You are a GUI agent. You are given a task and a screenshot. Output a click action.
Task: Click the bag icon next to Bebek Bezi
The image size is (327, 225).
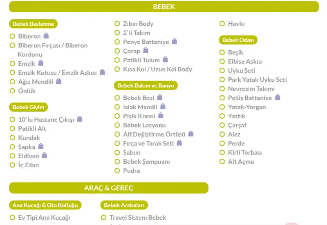[160, 97]
